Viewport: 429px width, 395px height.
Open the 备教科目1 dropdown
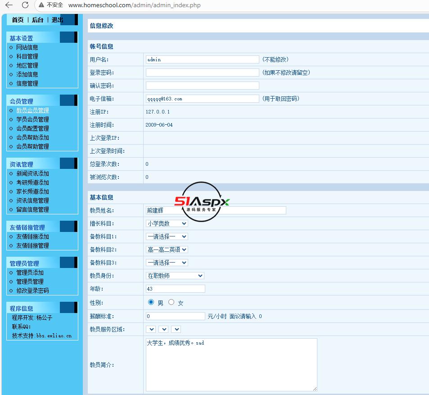(167, 236)
